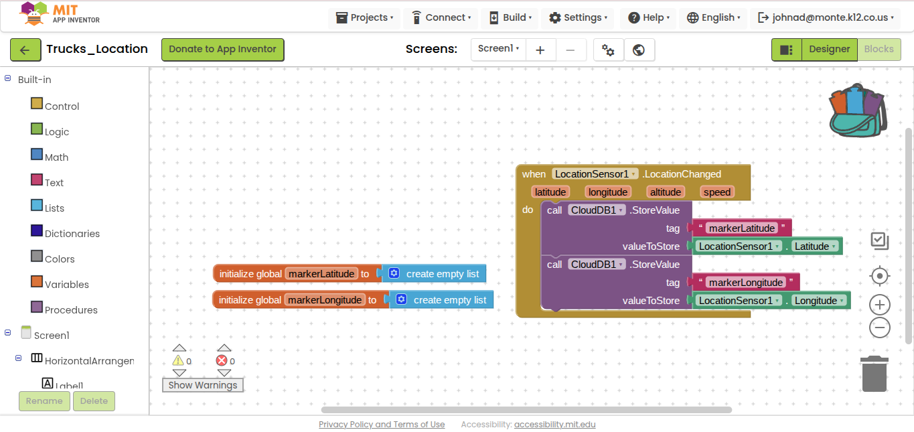Center the workspace with the crosshair icon
Viewport: 914px width, 432px height.
coord(879,276)
